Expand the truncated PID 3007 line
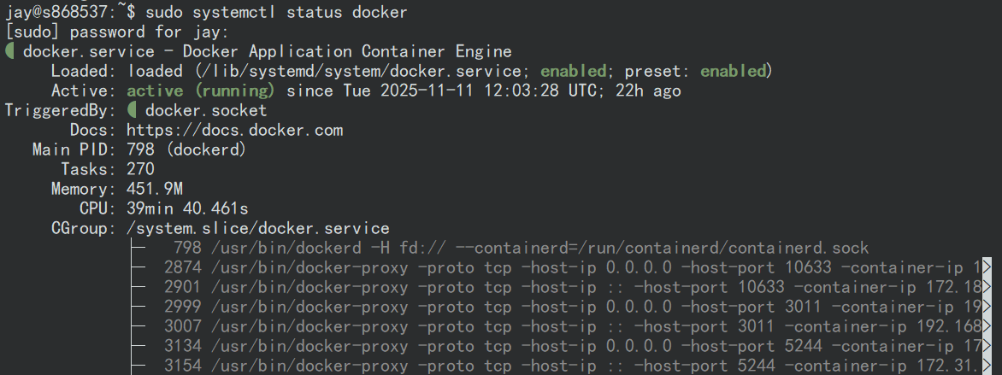Viewport: 1002px width, 375px height. tap(986, 326)
